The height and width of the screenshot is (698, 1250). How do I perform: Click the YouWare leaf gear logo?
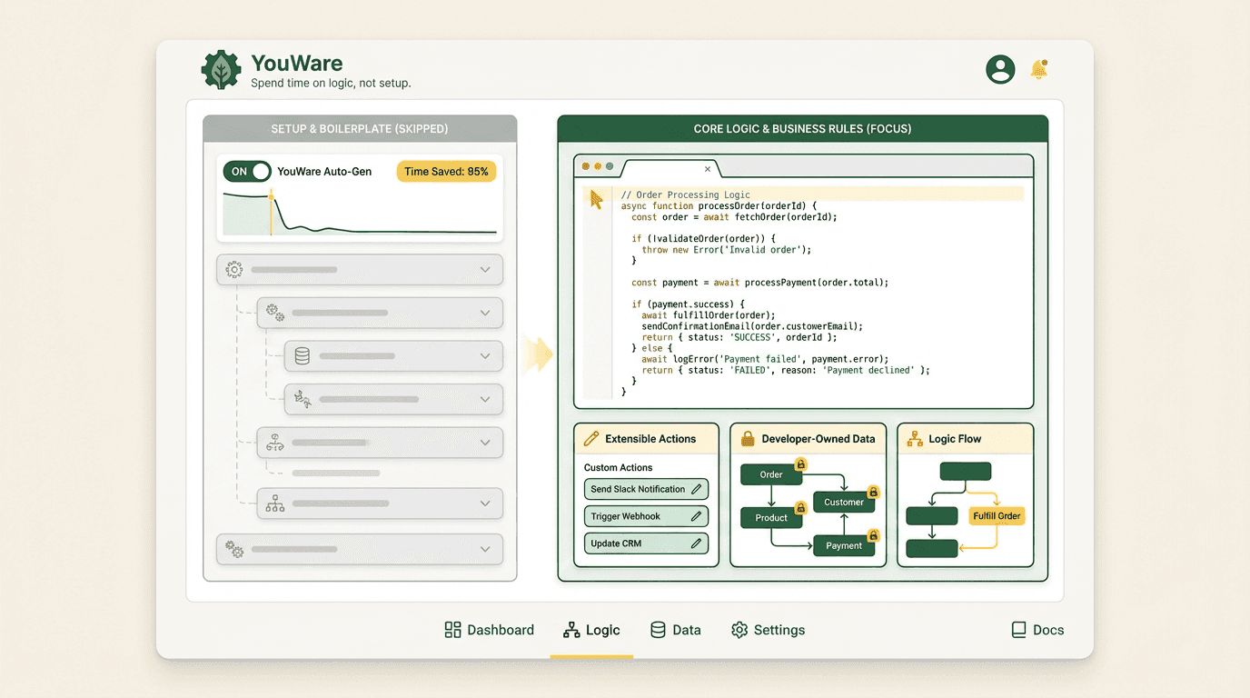[x=221, y=70]
